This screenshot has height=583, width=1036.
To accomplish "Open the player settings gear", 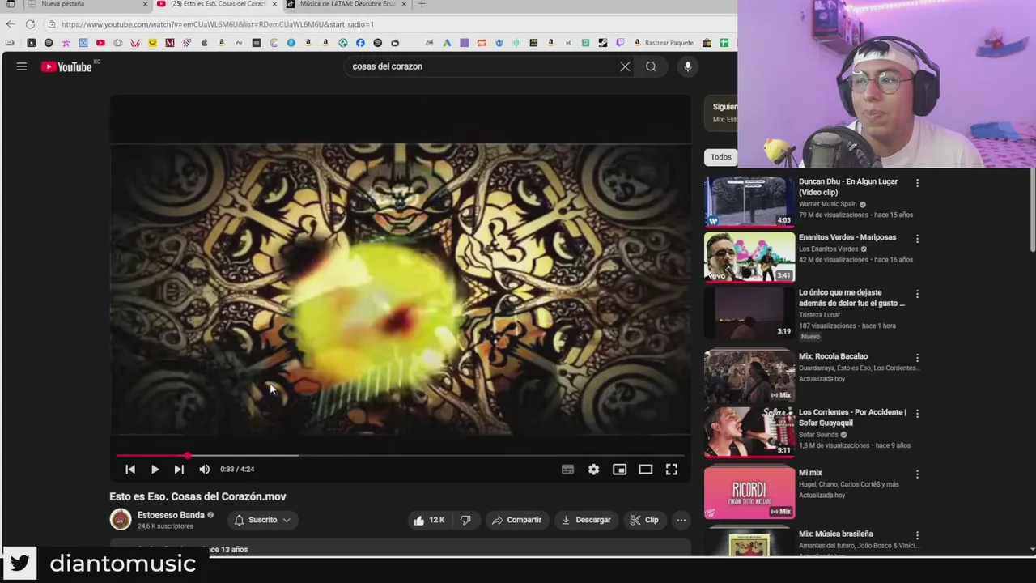I will 593,469.
